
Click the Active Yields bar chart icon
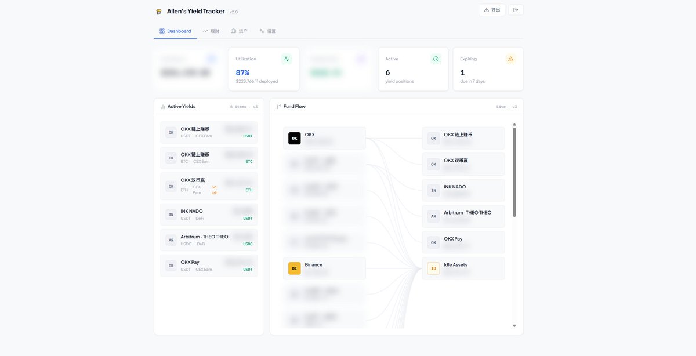tap(163, 107)
